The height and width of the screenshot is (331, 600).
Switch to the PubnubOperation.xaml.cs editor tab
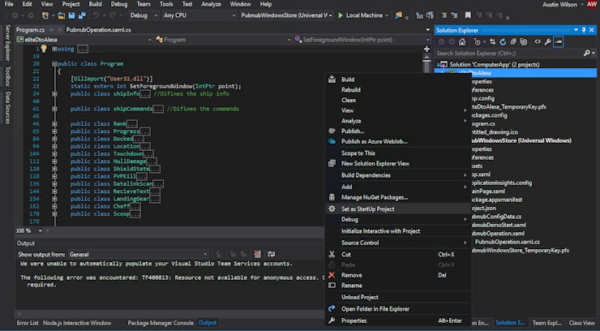pos(98,30)
